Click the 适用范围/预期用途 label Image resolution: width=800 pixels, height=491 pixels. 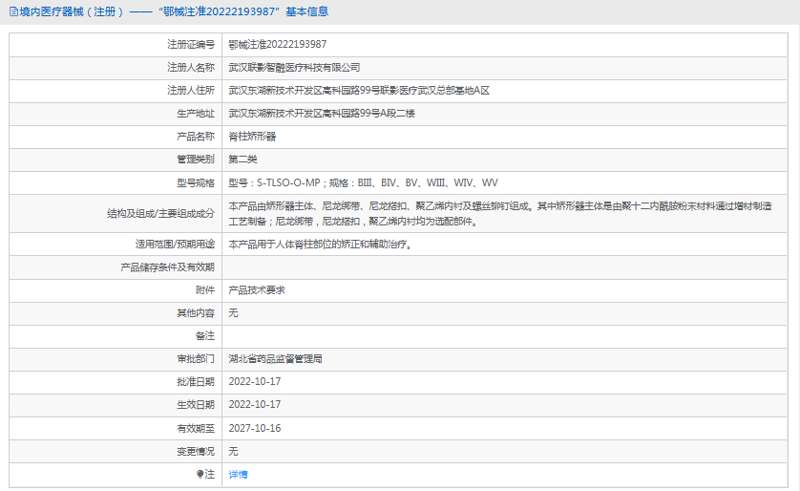pos(175,245)
